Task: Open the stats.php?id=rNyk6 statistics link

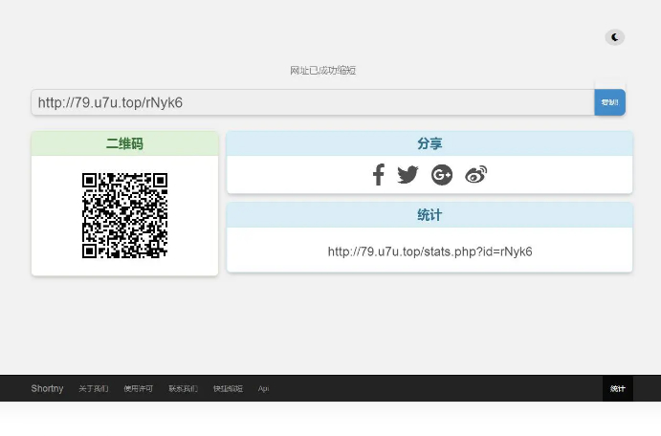Action: 430,251
